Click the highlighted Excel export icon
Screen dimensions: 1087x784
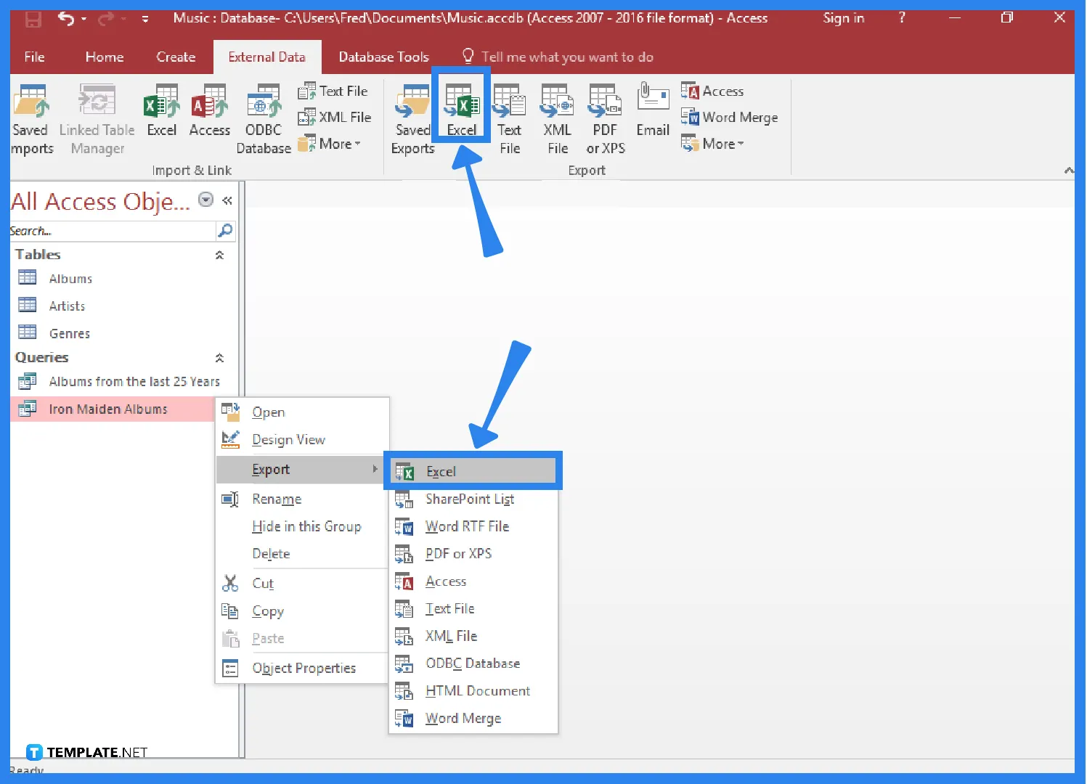coord(460,109)
